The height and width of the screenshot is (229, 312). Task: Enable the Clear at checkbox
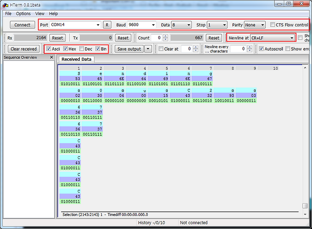click(161, 49)
